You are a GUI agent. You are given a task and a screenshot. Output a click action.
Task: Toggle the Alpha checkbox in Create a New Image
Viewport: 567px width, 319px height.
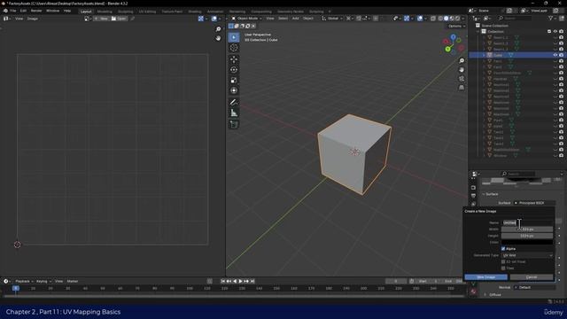coord(503,249)
